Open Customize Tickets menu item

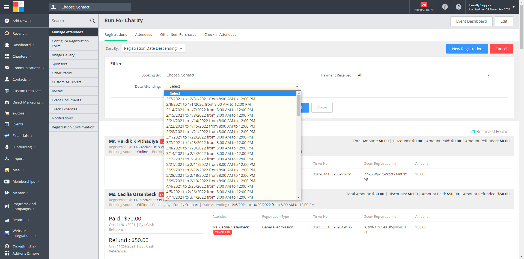coord(74,82)
